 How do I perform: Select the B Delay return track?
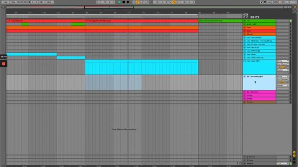click(x=259, y=160)
